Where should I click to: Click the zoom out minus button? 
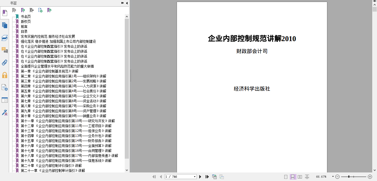coord(337,177)
